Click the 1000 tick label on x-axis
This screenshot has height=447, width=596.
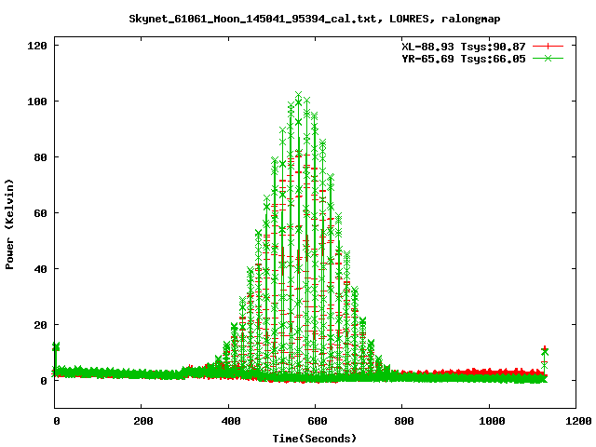[x=489, y=421]
